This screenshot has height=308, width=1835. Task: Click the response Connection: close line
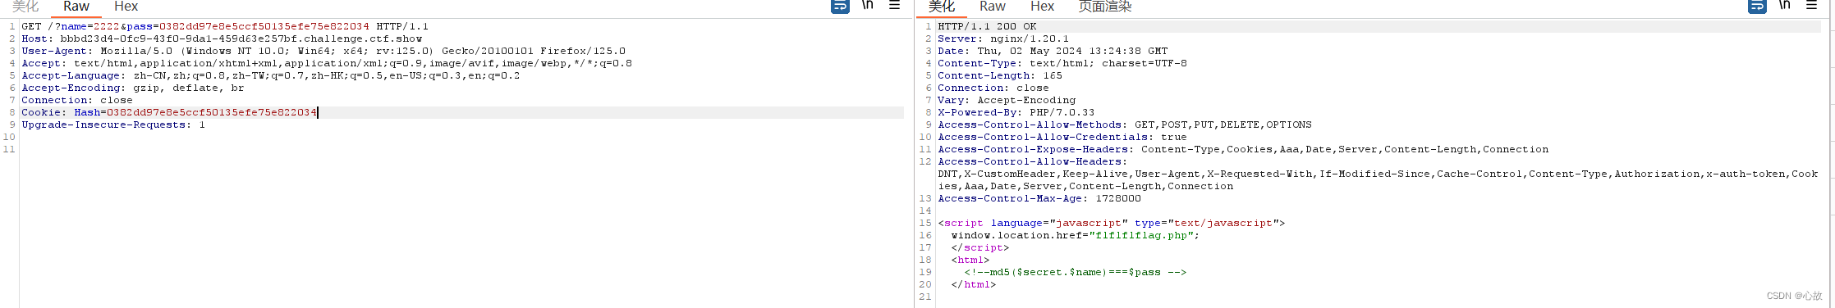[x=993, y=88]
